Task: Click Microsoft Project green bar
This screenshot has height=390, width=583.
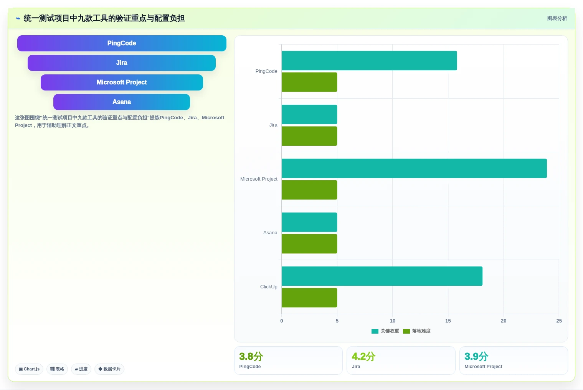Action: [x=309, y=190]
